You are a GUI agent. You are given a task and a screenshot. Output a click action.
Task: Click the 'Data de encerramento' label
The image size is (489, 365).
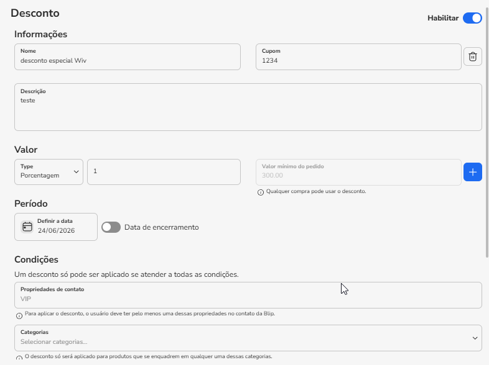click(162, 227)
